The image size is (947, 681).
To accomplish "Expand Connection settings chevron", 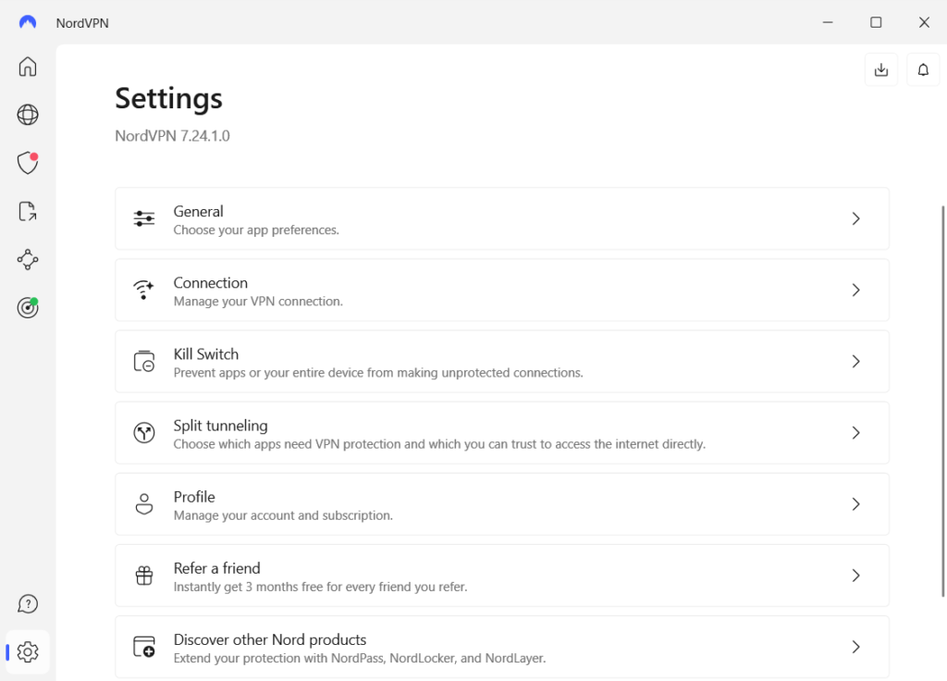I will click(855, 290).
